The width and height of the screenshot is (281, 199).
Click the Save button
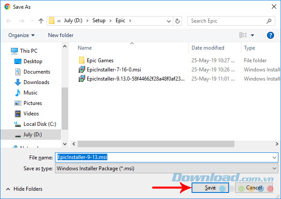(x=210, y=188)
